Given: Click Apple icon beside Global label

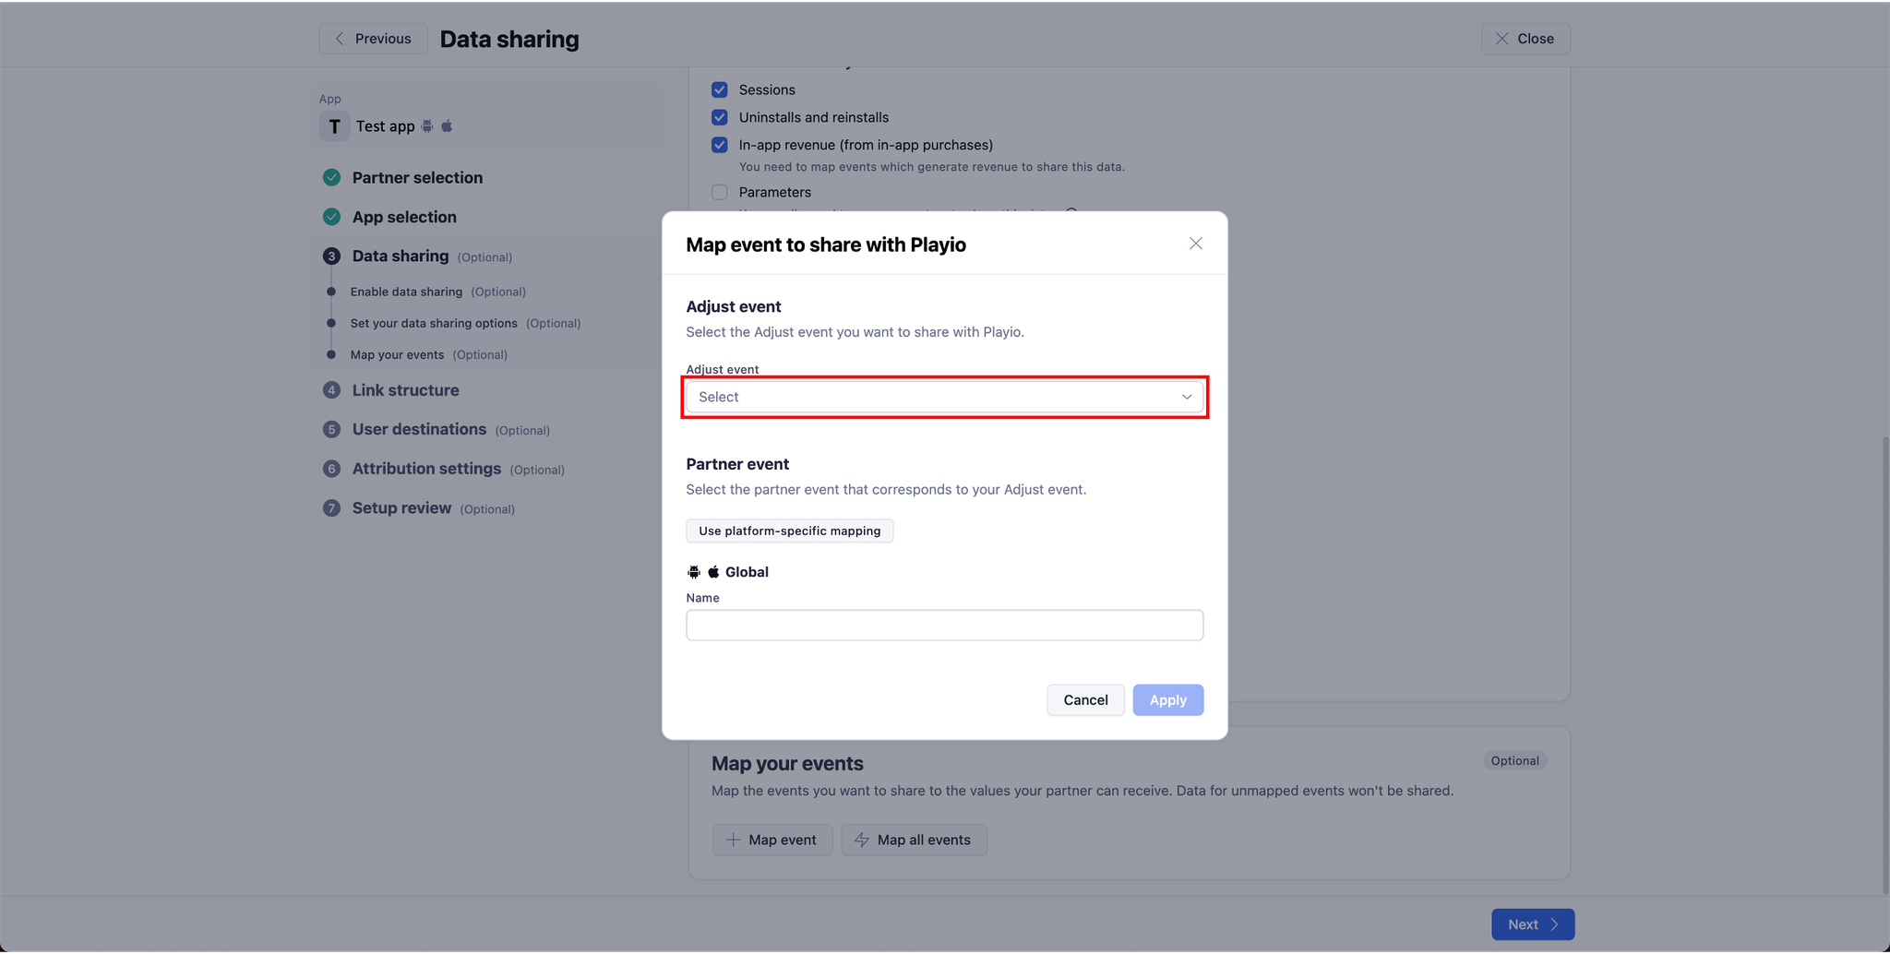Looking at the screenshot, I should pos(713,572).
